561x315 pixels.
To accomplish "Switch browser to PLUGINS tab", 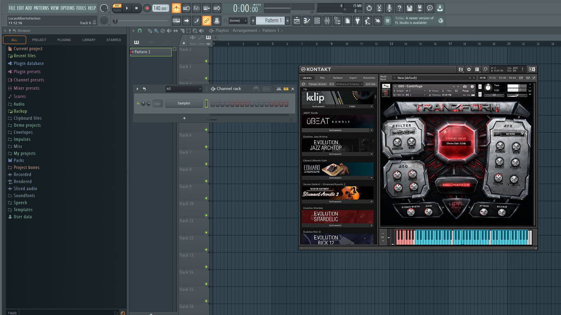I will [64, 40].
